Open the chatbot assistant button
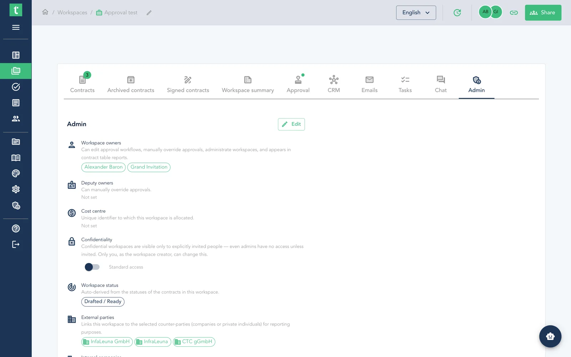 point(550,336)
